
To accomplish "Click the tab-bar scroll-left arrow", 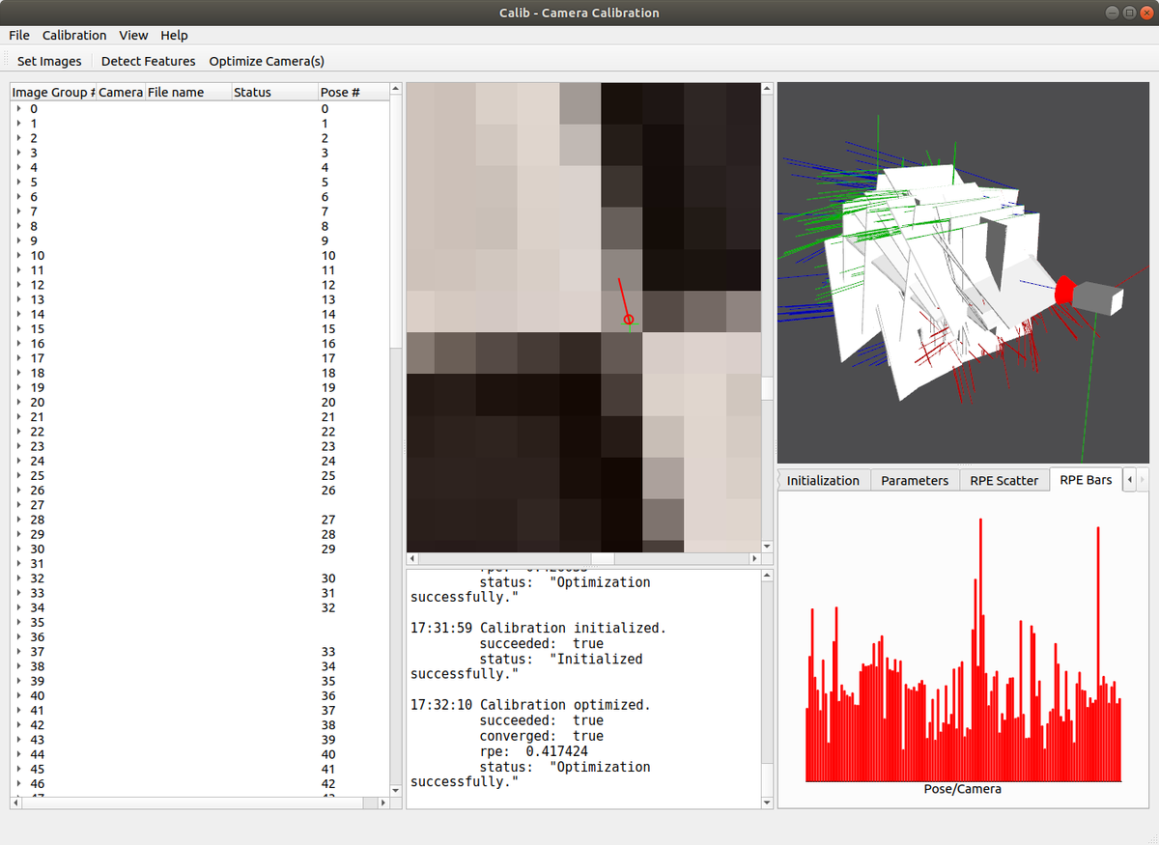I will pos(1128,479).
